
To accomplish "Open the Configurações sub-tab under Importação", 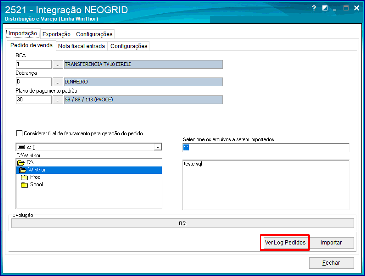I will tap(129, 46).
